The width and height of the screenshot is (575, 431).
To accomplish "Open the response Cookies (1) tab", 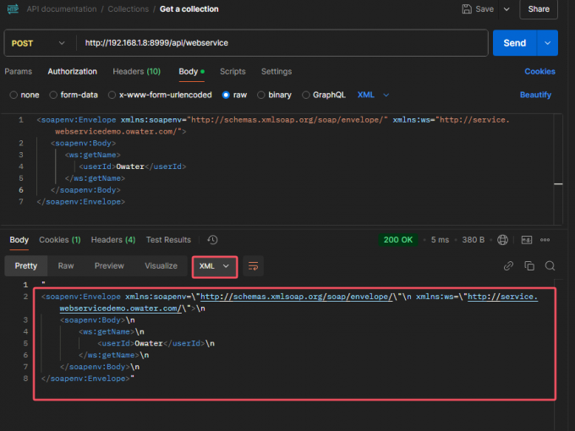I will pos(60,240).
